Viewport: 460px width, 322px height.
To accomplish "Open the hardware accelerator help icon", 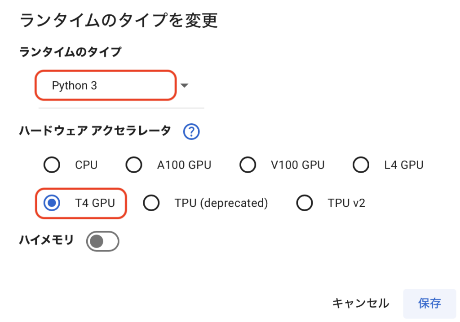I will pyautogui.click(x=191, y=131).
